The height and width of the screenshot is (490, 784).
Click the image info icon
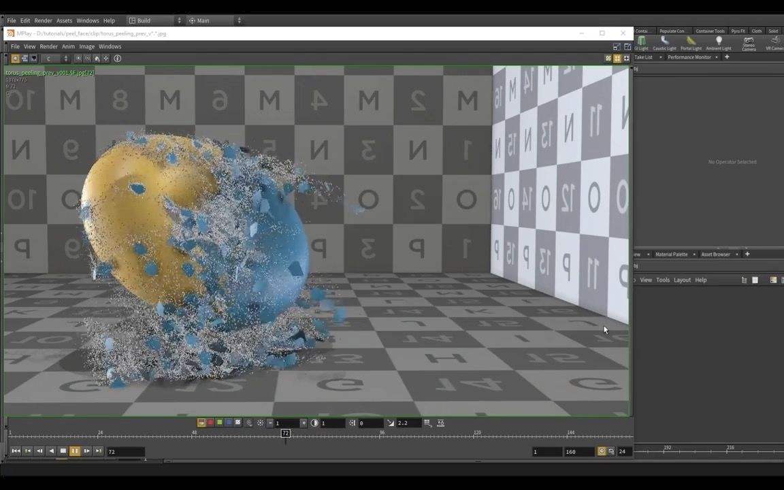pos(118,59)
